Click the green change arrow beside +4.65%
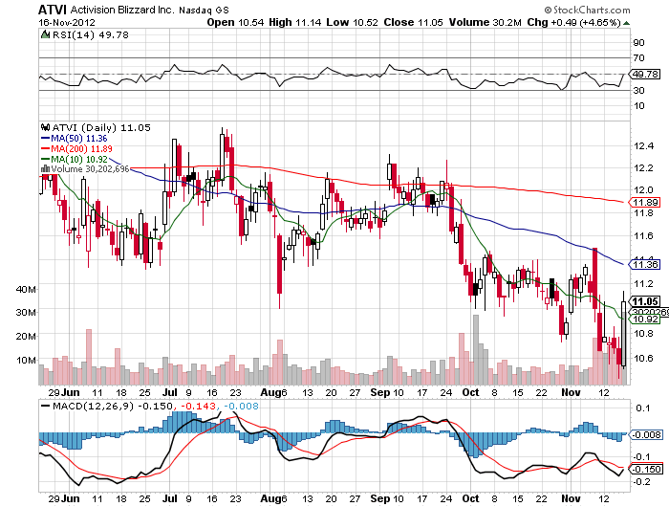669x507 pixels. tap(626, 23)
